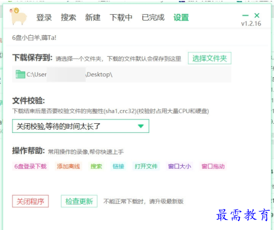This screenshot has width=274, height=230.
Task: Switch to the 搜索 tab
Action: click(68, 18)
